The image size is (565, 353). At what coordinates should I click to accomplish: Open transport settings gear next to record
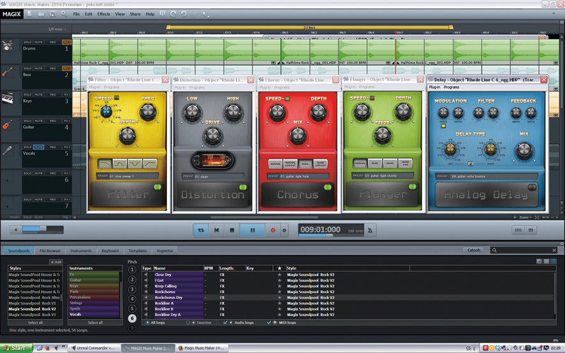pos(284,230)
